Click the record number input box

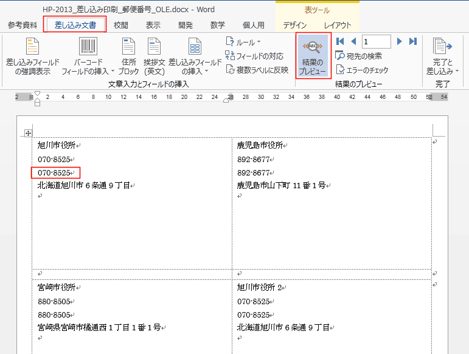pos(376,41)
